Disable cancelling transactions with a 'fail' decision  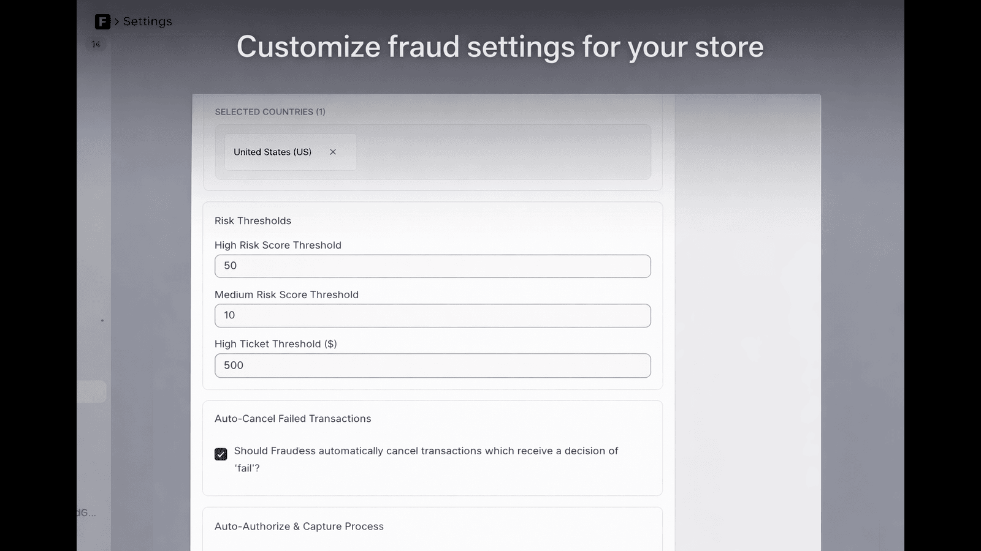221,454
